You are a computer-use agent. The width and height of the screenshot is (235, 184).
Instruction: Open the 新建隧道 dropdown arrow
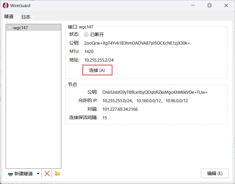click(x=38, y=174)
